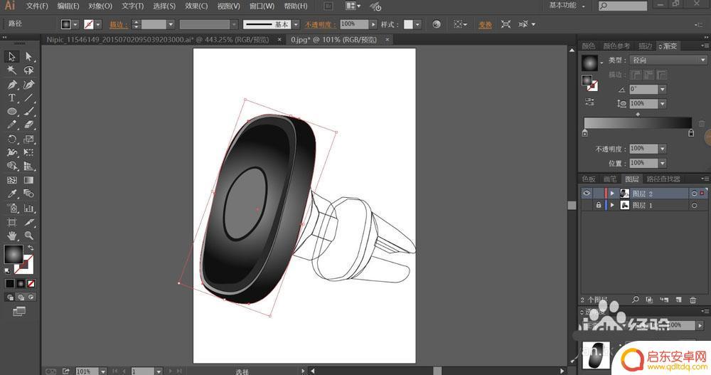Create new layer in Layers panel
The image size is (711, 375).
678,300
